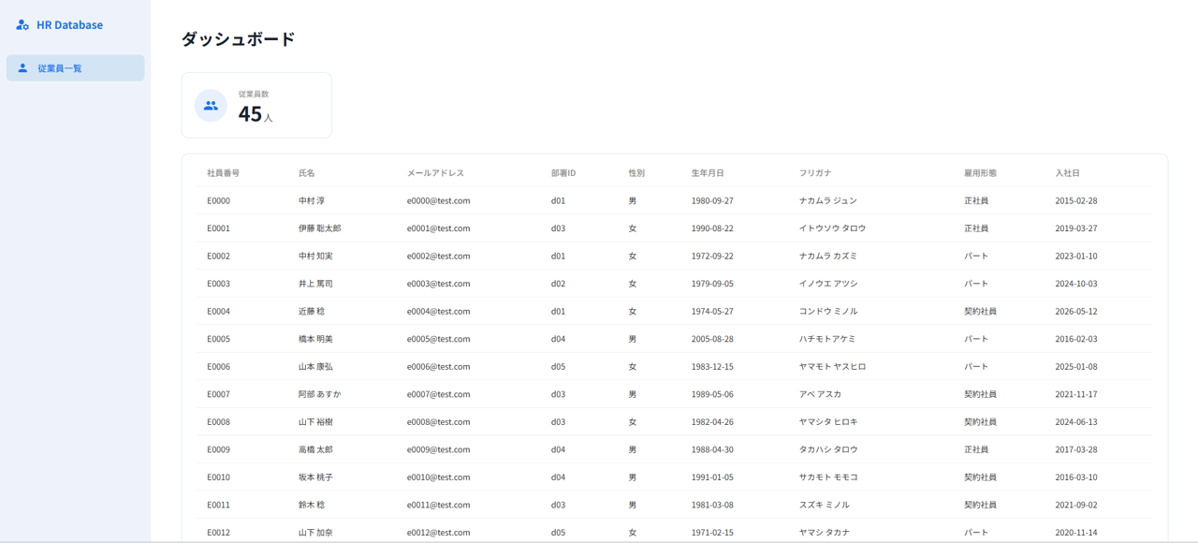Click the HR Database title link
This screenshot has height=543, width=1198.
point(69,25)
